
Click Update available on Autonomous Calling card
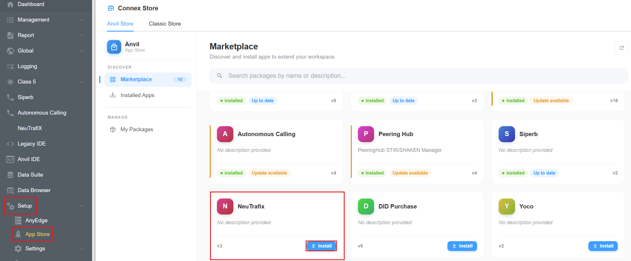click(x=269, y=173)
